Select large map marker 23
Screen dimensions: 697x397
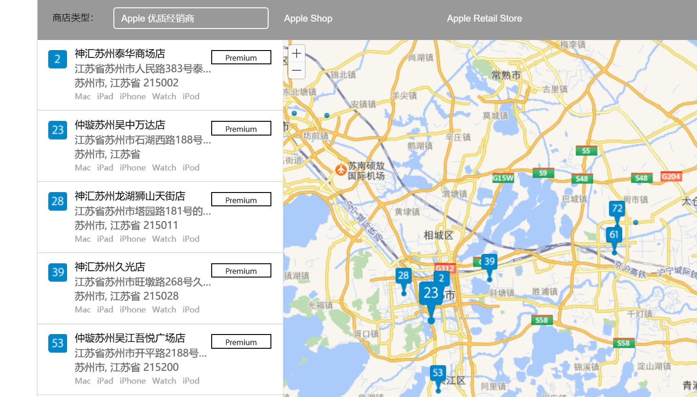point(431,293)
